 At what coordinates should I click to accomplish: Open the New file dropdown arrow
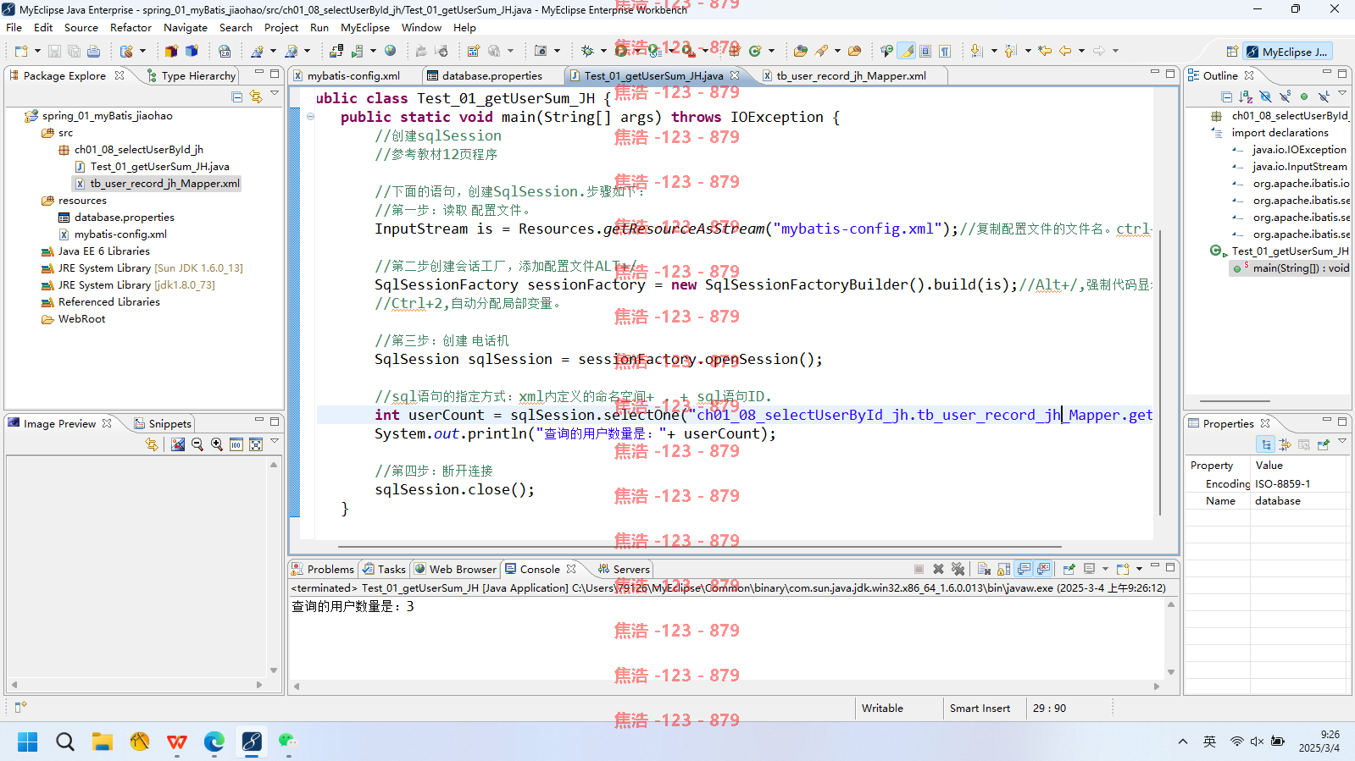pos(37,51)
